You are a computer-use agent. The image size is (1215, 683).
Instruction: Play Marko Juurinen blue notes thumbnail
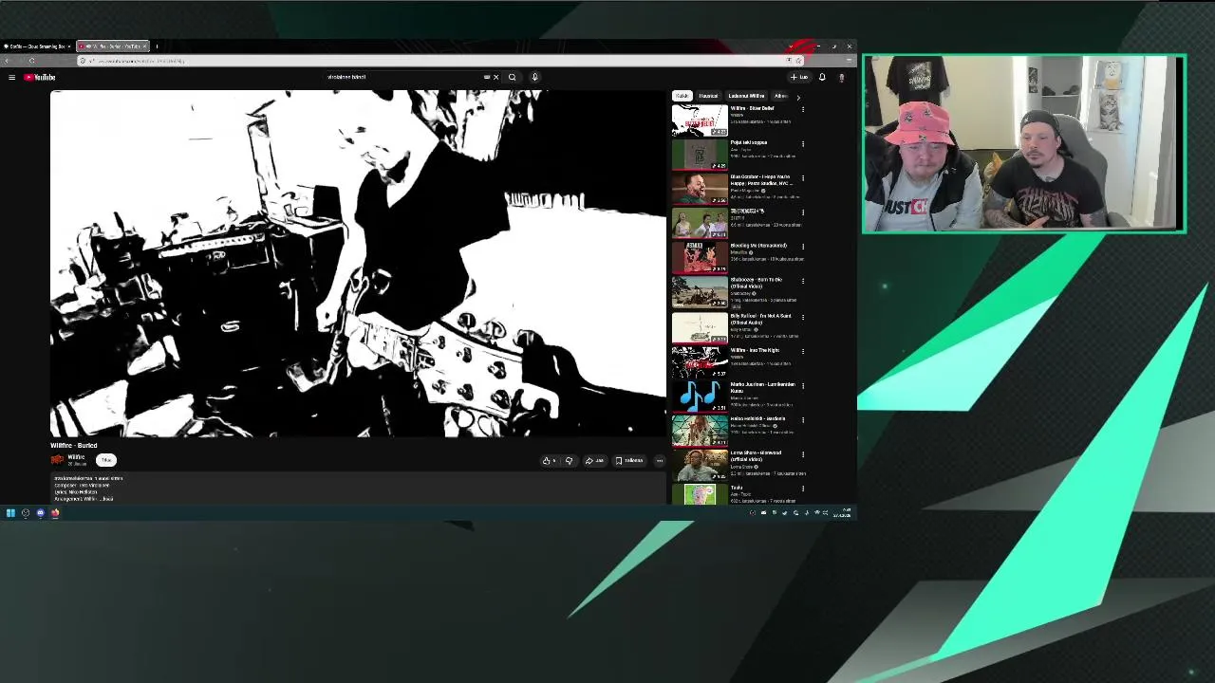click(700, 397)
